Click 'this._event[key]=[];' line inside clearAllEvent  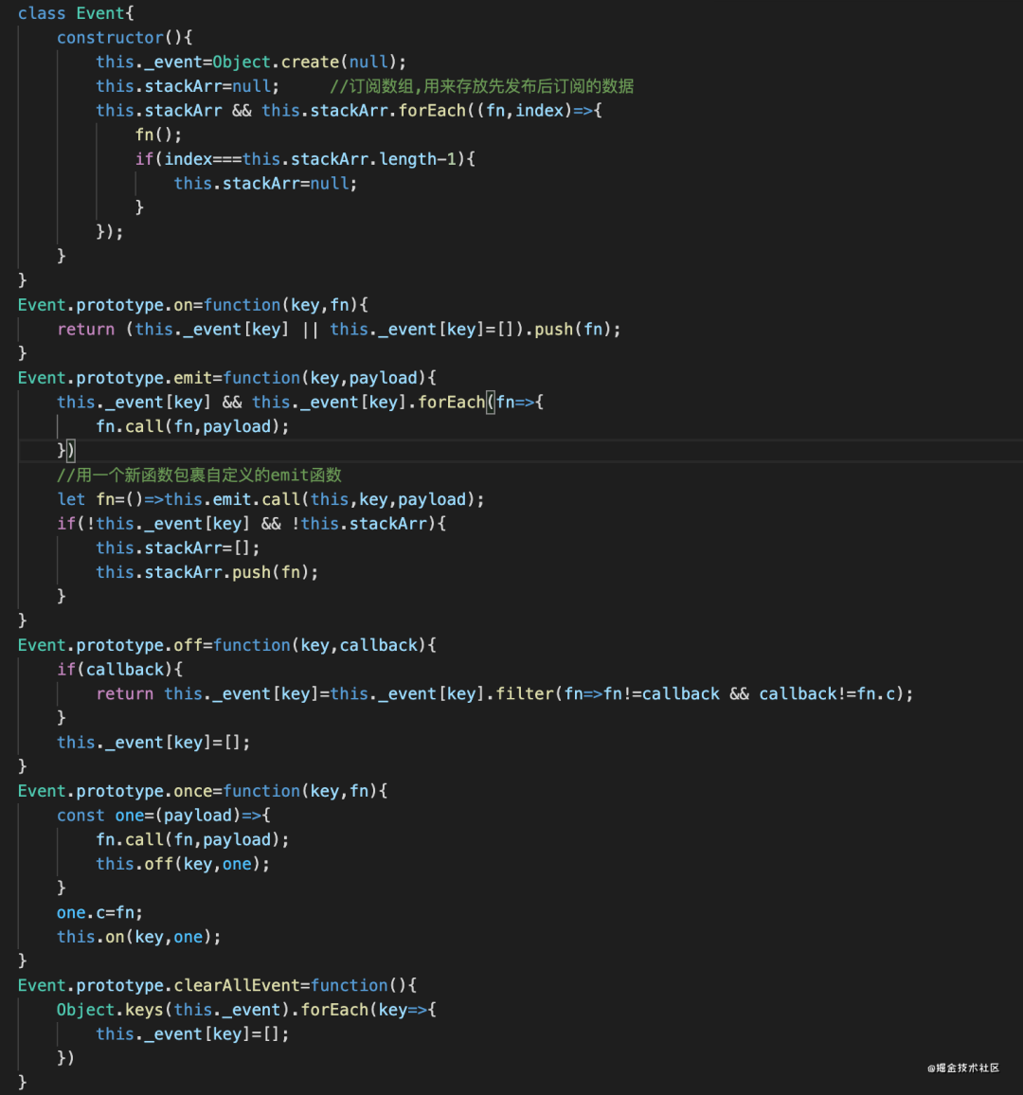192,1034
